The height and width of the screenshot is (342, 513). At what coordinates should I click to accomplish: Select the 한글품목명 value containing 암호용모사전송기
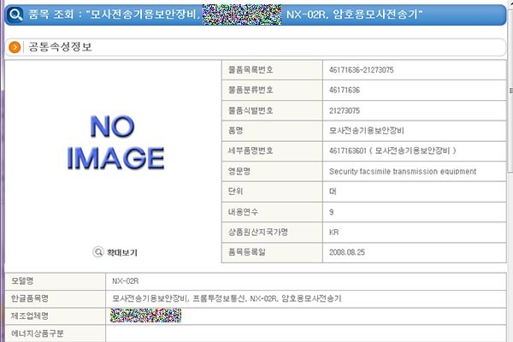tap(227, 298)
